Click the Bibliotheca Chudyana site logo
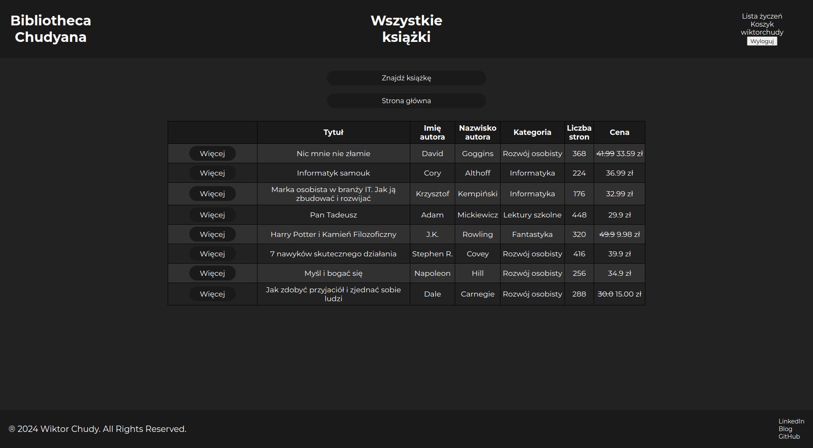The width and height of the screenshot is (813, 448). tap(50, 29)
